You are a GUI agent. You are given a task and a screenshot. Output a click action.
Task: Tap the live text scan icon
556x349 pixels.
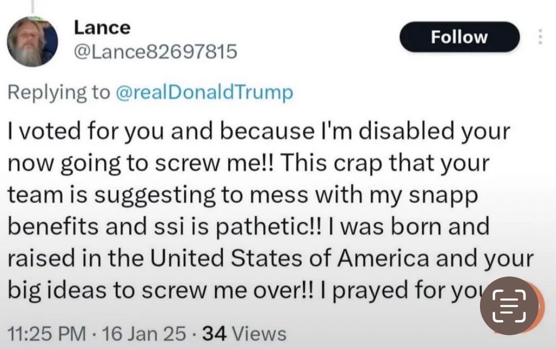pos(509,305)
